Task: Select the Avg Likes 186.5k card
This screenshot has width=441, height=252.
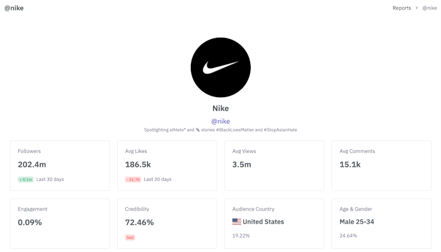Action: coord(167,166)
